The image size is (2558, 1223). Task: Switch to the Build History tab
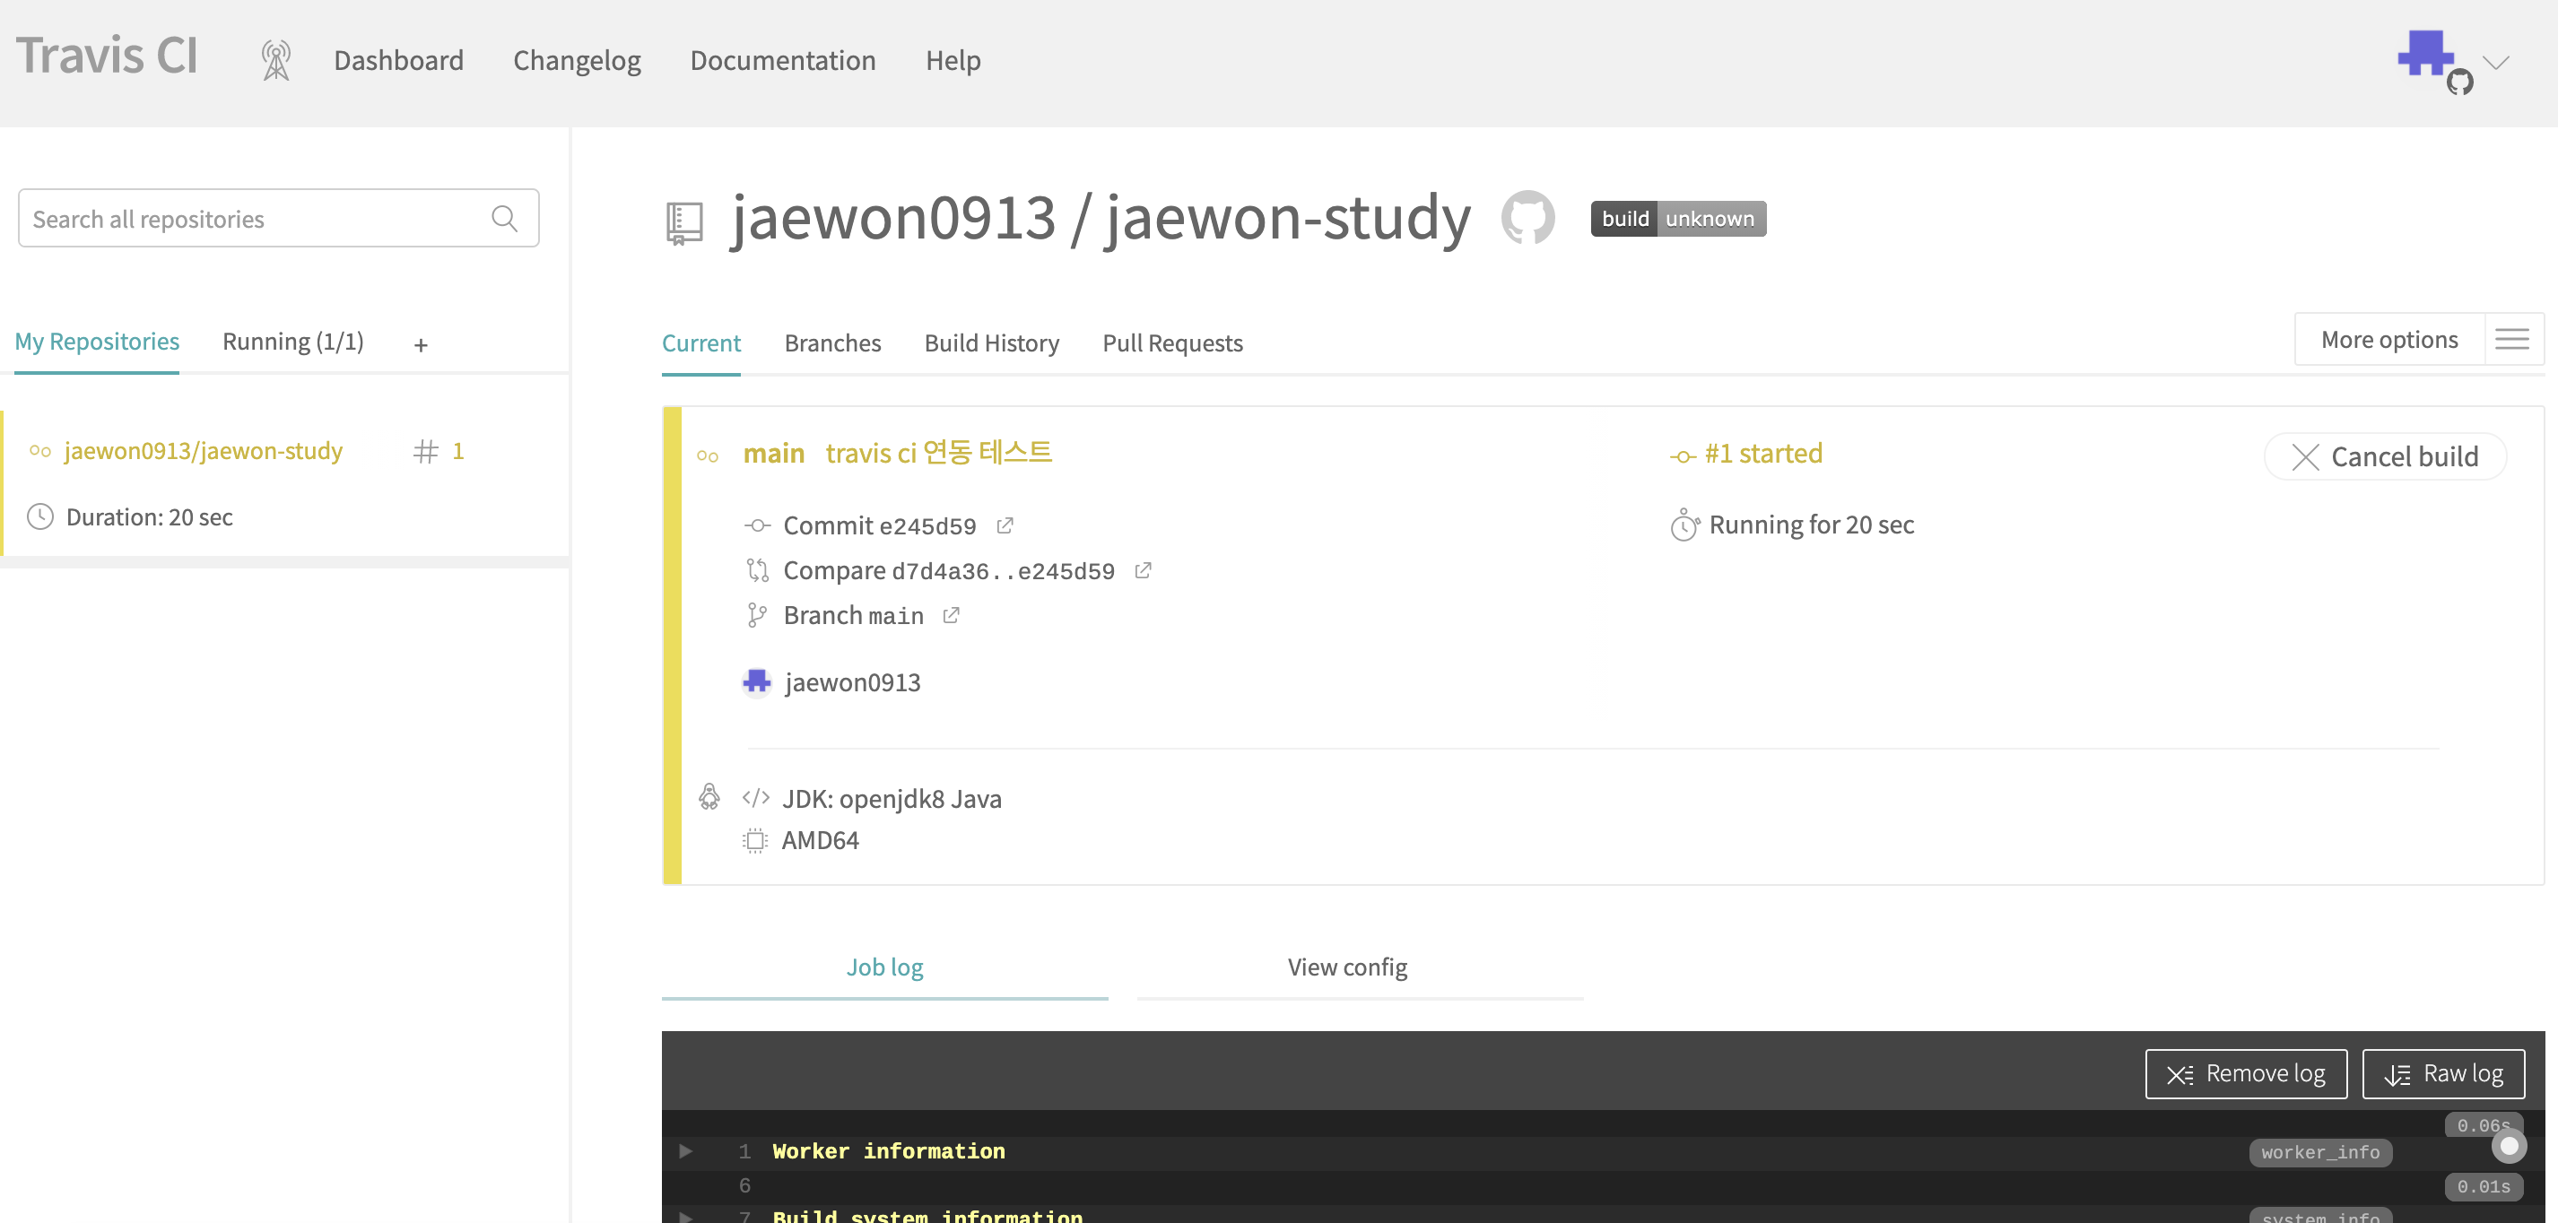(x=991, y=343)
